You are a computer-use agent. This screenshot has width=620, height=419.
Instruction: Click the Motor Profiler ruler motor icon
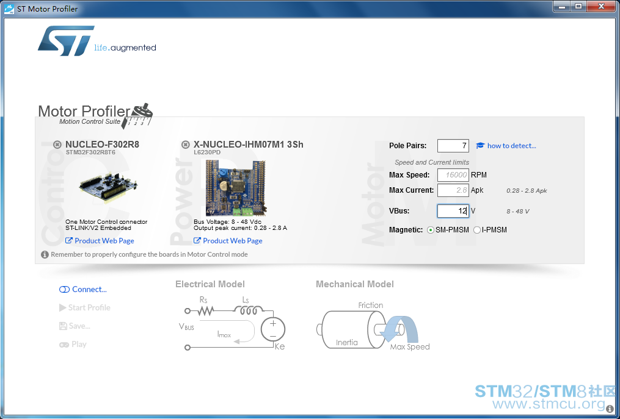[x=139, y=116]
